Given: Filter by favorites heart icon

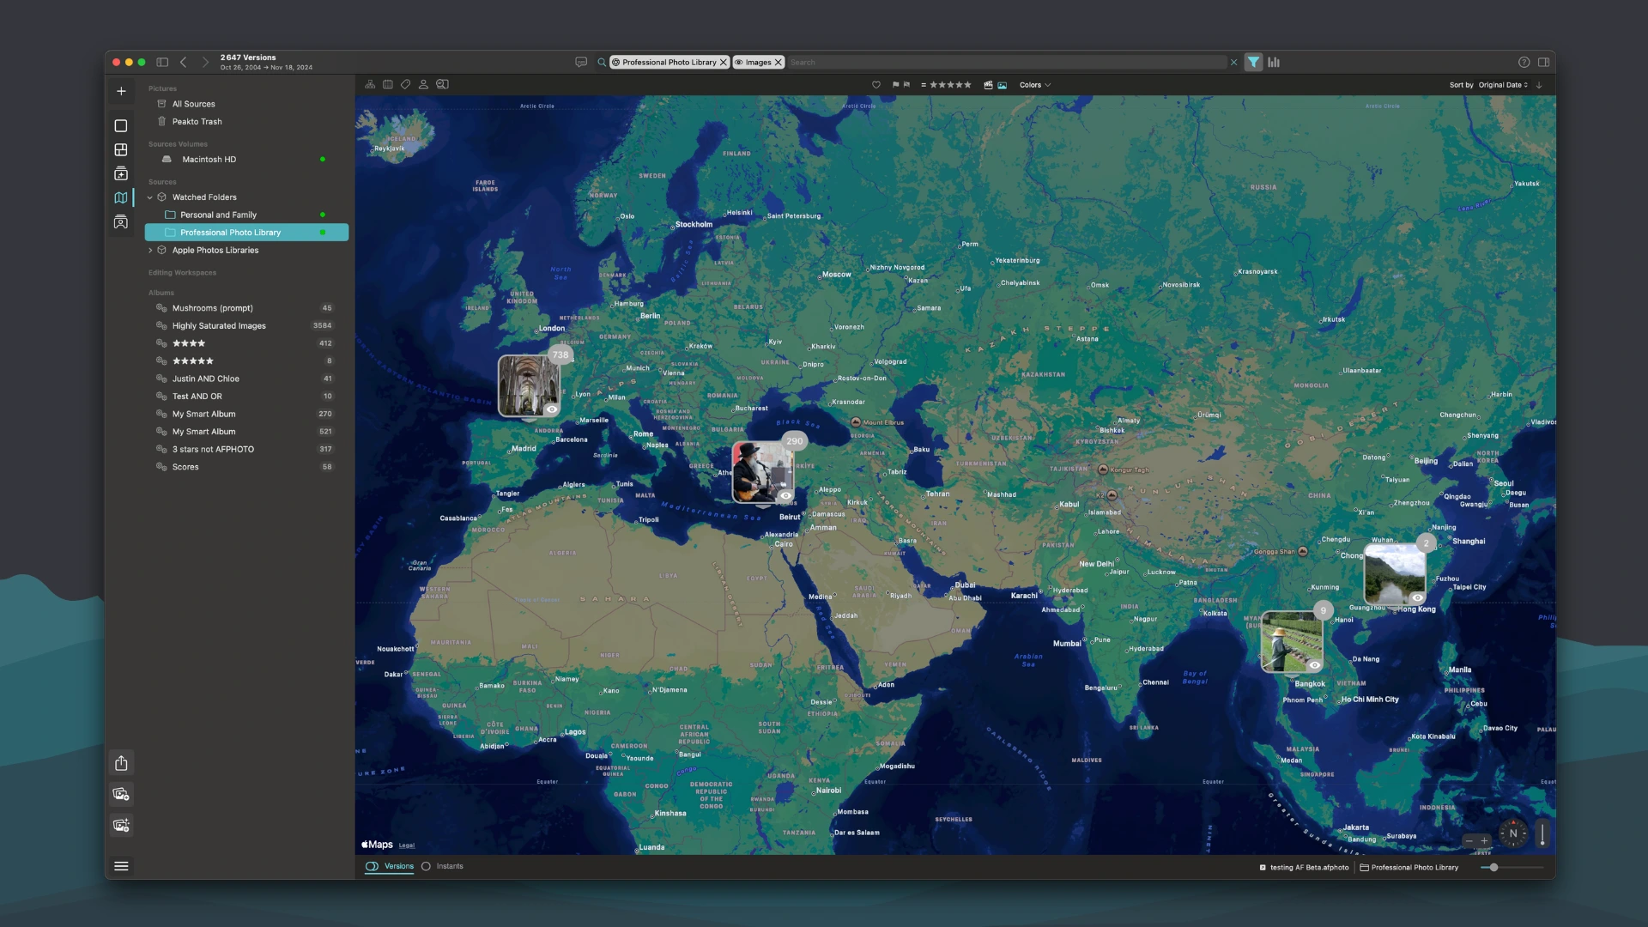Looking at the screenshot, I should pyautogui.click(x=876, y=85).
